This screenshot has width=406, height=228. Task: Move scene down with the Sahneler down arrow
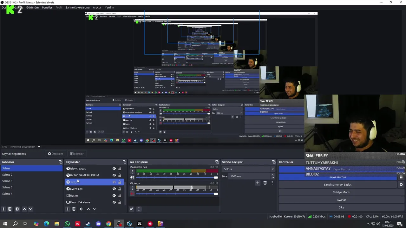30,209
